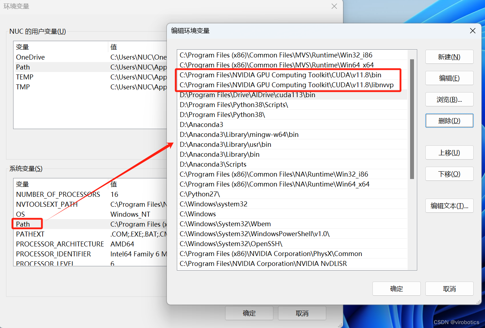Select Path in the user variables list
Image resolution: width=485 pixels, height=328 pixels.
[x=90, y=67]
